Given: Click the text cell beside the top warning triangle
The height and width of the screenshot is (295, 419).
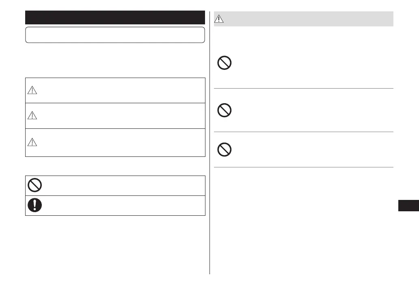Looking at the screenshot, I should (x=122, y=91).
